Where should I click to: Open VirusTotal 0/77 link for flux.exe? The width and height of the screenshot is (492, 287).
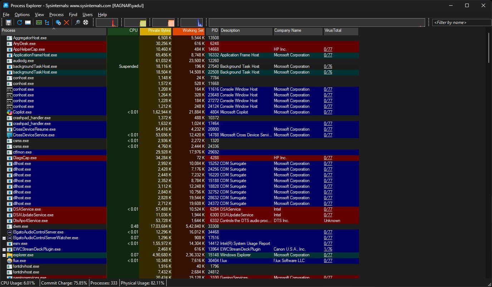coord(328,261)
